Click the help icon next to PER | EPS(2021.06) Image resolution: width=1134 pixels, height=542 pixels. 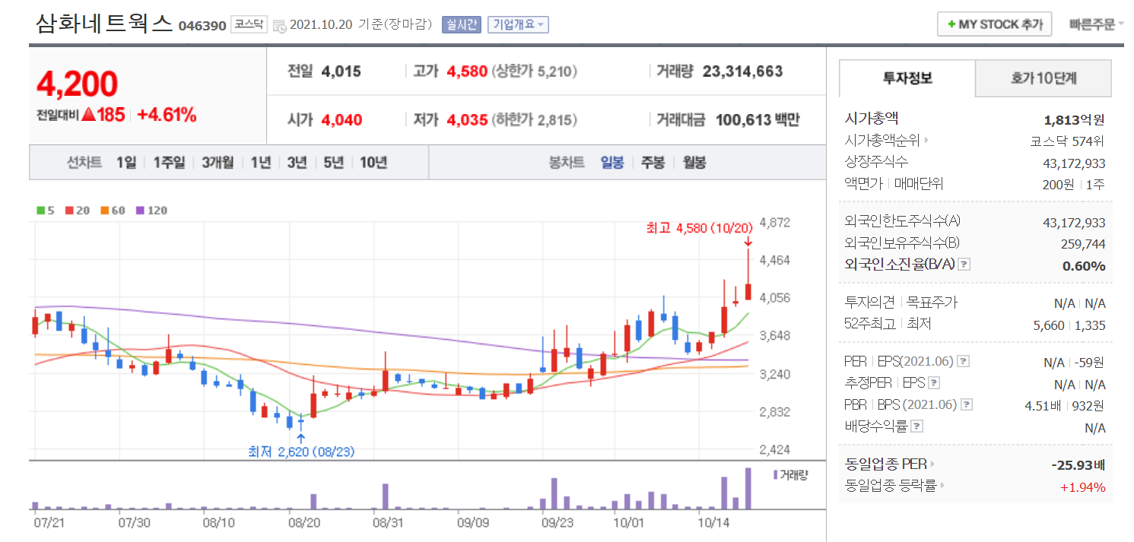[x=964, y=361]
